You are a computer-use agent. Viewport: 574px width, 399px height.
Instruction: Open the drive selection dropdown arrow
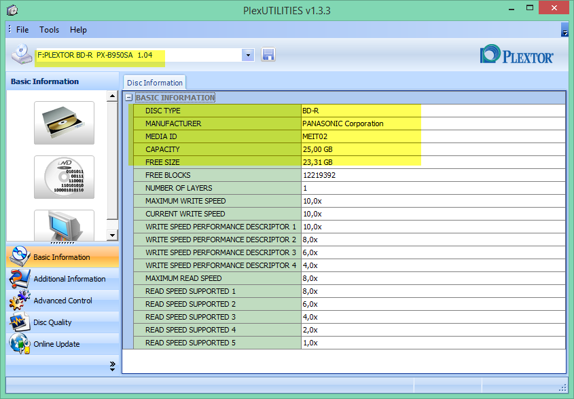click(x=248, y=55)
